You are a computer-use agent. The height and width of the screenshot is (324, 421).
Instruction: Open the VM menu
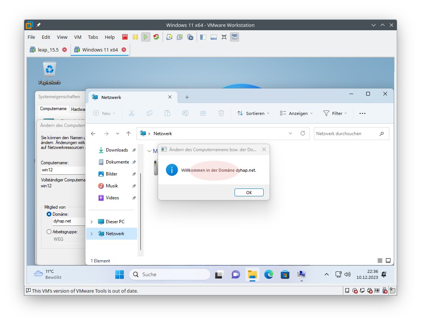pyautogui.click(x=78, y=37)
